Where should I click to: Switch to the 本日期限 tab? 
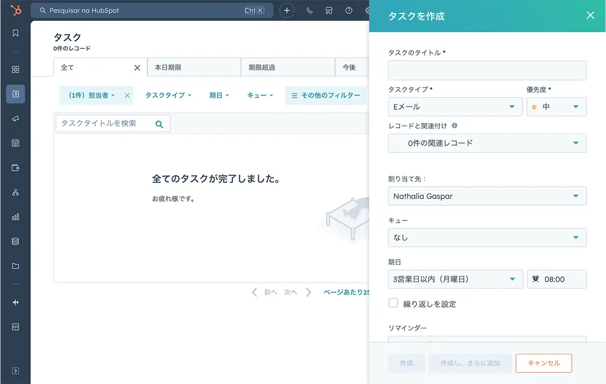pyautogui.click(x=194, y=68)
